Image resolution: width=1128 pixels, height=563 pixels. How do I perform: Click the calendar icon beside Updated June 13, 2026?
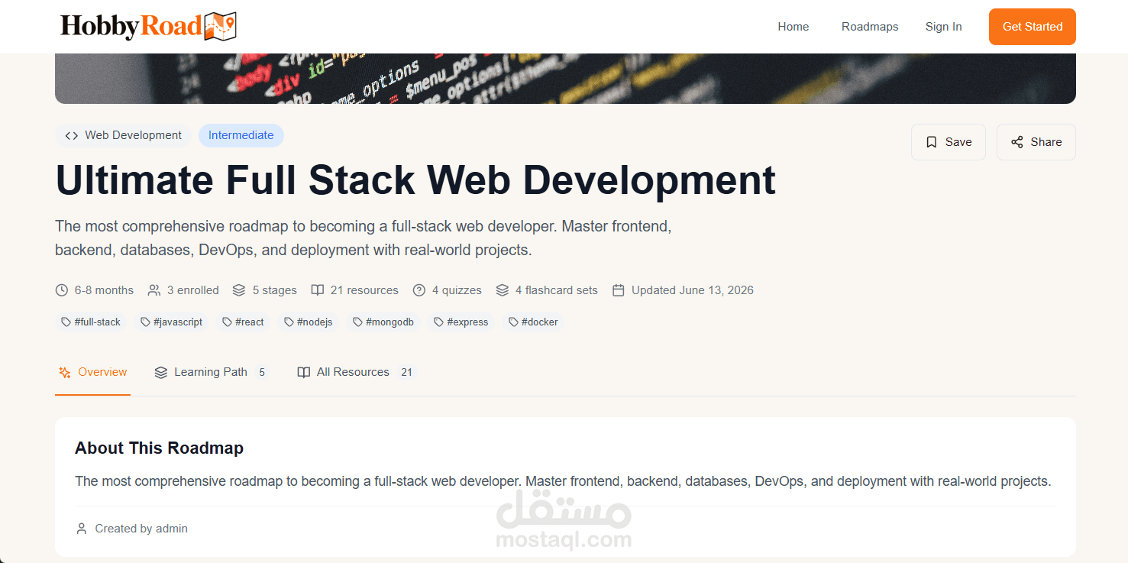(x=619, y=290)
